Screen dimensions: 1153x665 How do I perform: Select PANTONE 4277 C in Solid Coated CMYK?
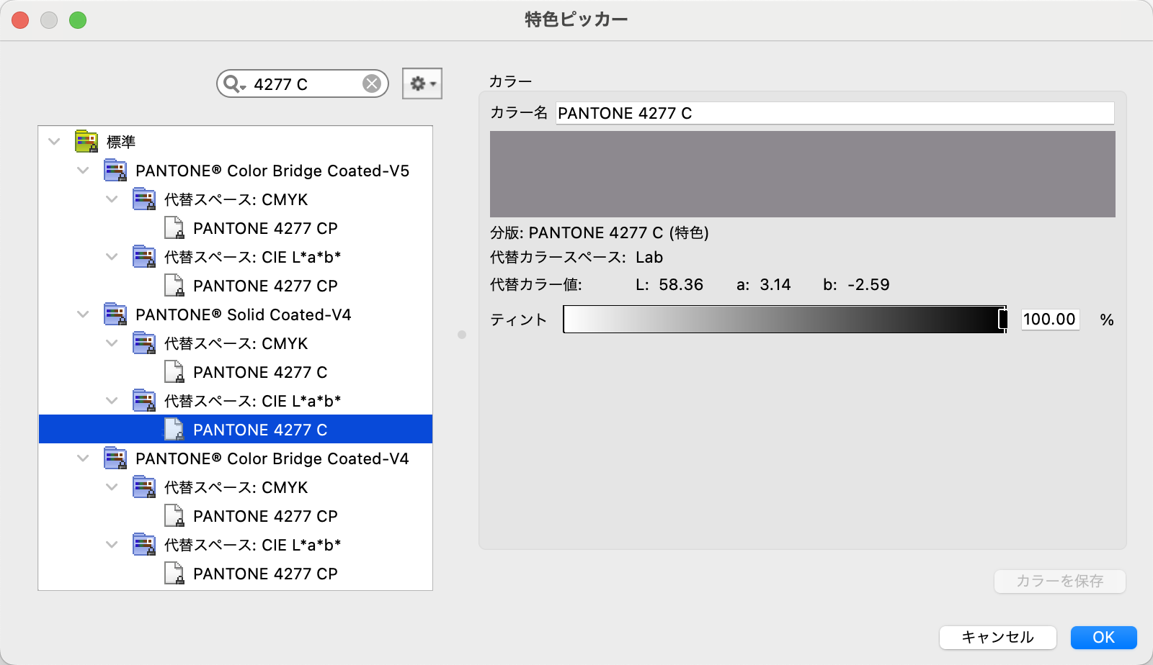[x=260, y=372]
